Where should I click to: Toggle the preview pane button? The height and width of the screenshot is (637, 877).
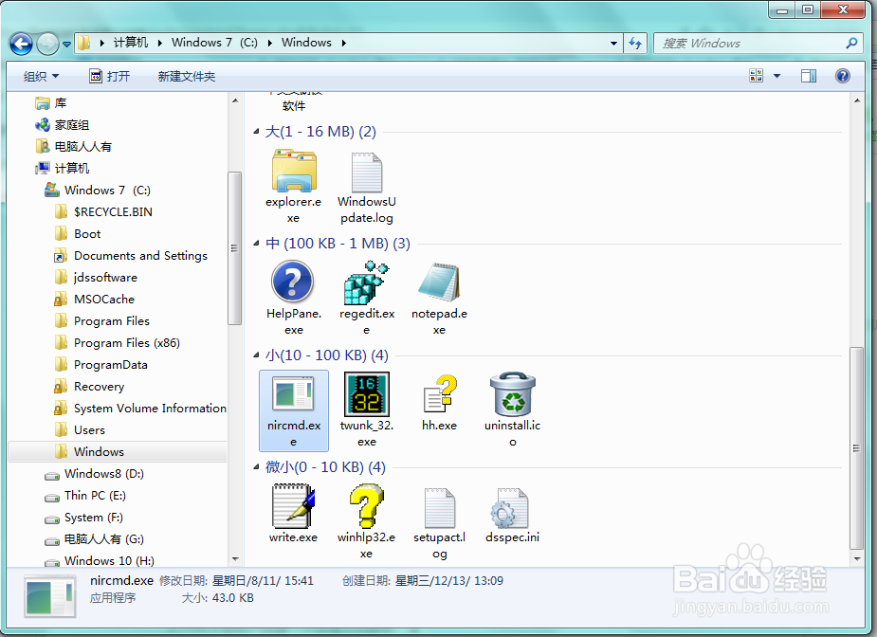(808, 76)
